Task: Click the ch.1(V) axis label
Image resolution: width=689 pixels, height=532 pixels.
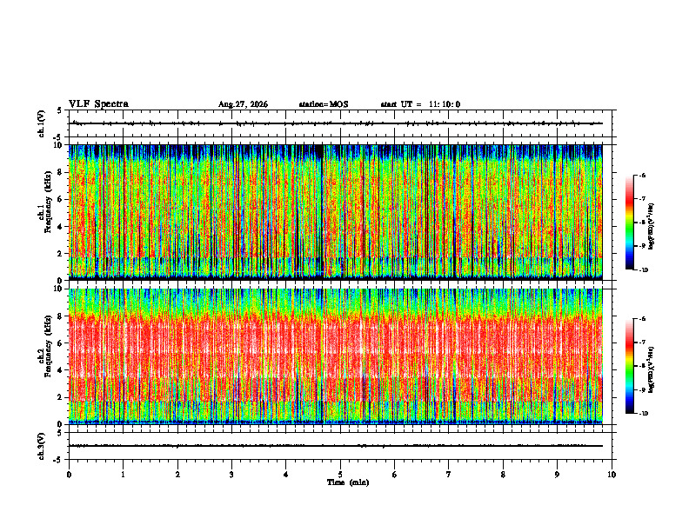Action: pyautogui.click(x=42, y=123)
